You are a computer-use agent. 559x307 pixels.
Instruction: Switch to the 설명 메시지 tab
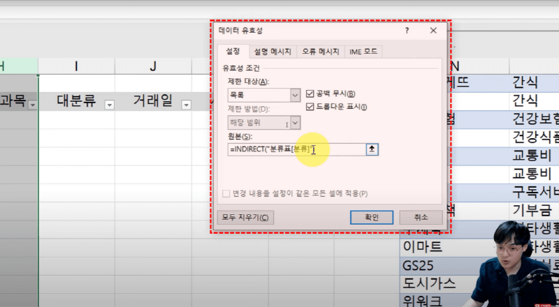pyautogui.click(x=273, y=52)
